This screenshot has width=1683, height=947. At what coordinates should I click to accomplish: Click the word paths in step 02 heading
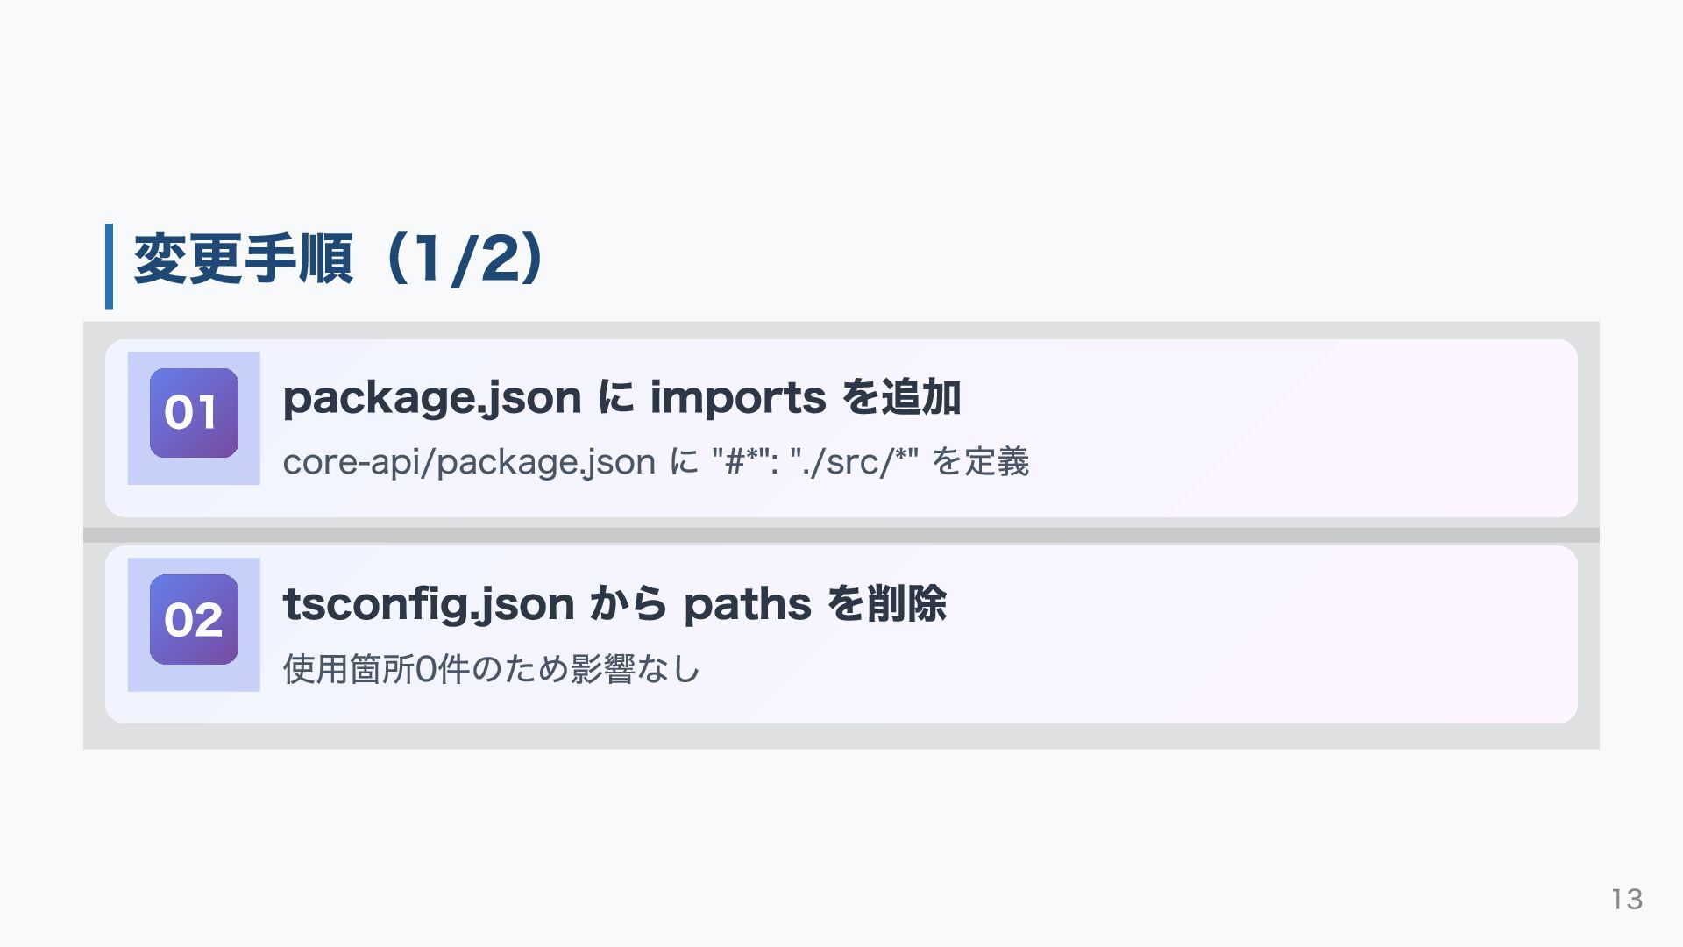pyautogui.click(x=747, y=605)
